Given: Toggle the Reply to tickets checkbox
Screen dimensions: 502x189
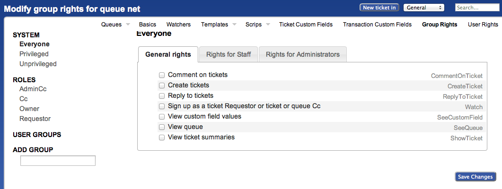Looking at the screenshot, I should click(x=162, y=96).
